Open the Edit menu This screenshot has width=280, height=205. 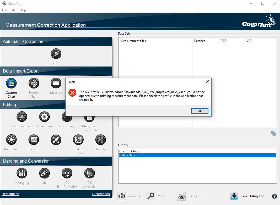click(13, 10)
